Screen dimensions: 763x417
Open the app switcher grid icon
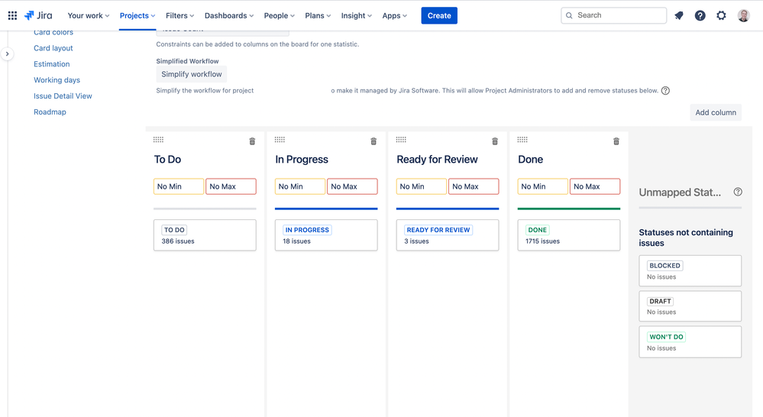[13, 15]
